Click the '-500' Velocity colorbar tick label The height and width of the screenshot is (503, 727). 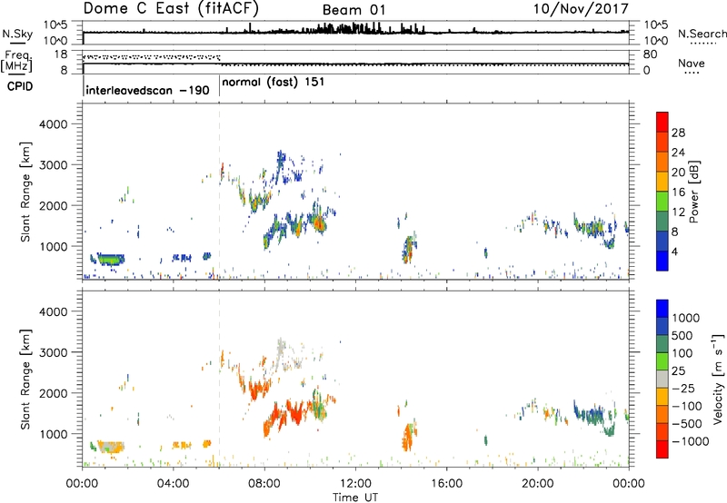pos(687,424)
